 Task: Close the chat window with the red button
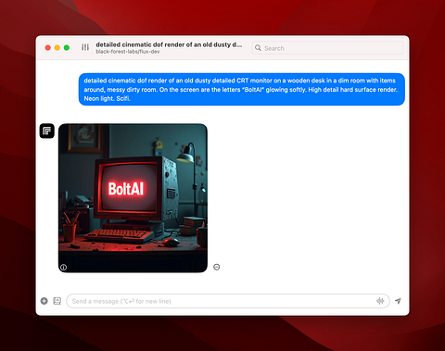point(48,47)
